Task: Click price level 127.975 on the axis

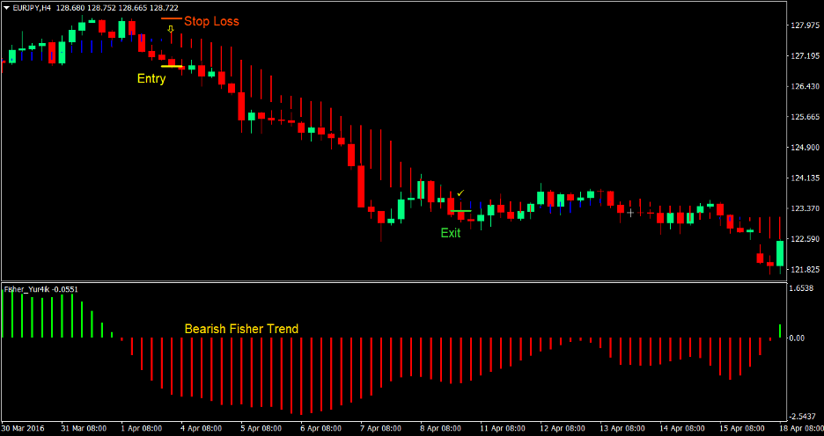Action: coord(805,25)
